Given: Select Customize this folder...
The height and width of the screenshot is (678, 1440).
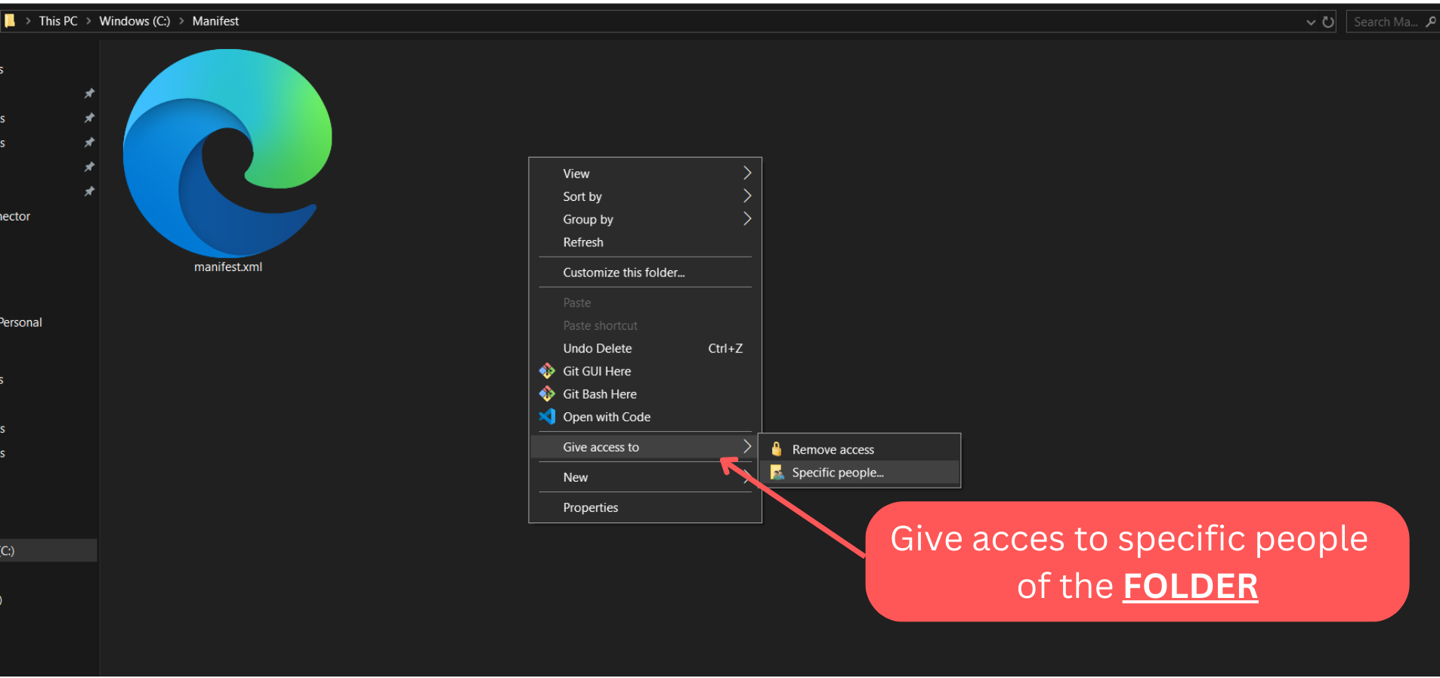Looking at the screenshot, I should click(644, 273).
